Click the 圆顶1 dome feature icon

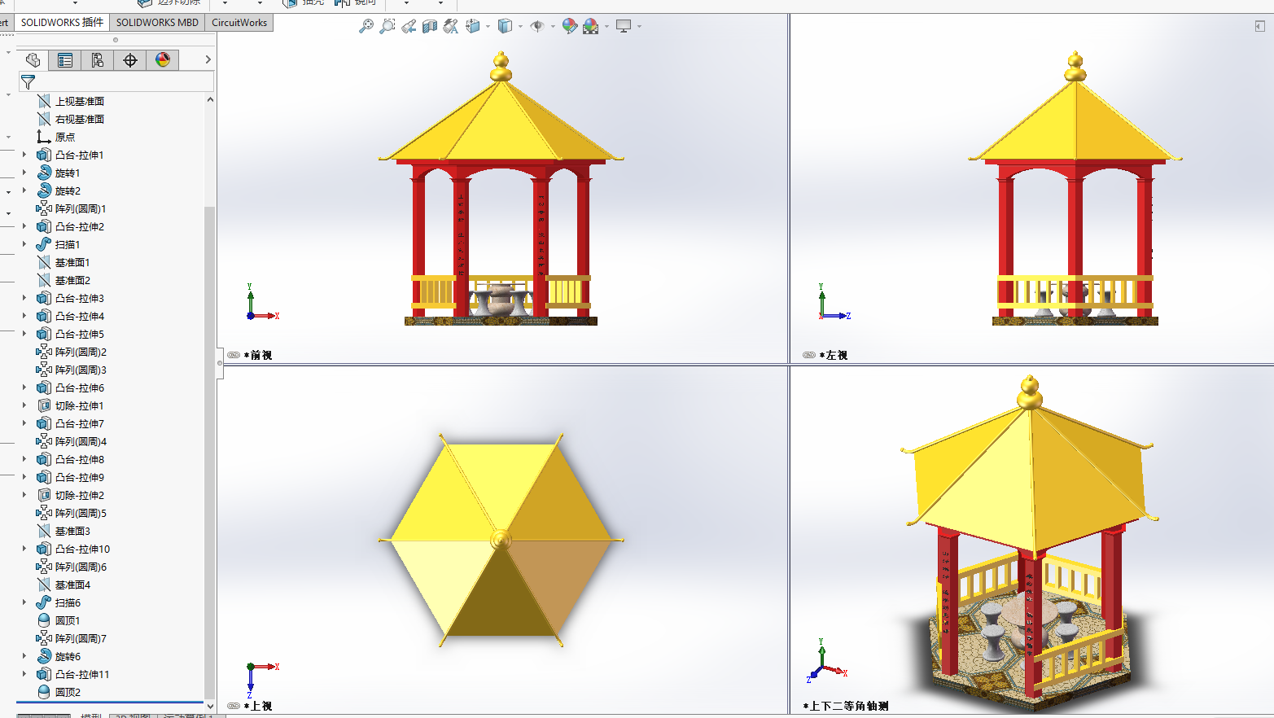coord(44,620)
